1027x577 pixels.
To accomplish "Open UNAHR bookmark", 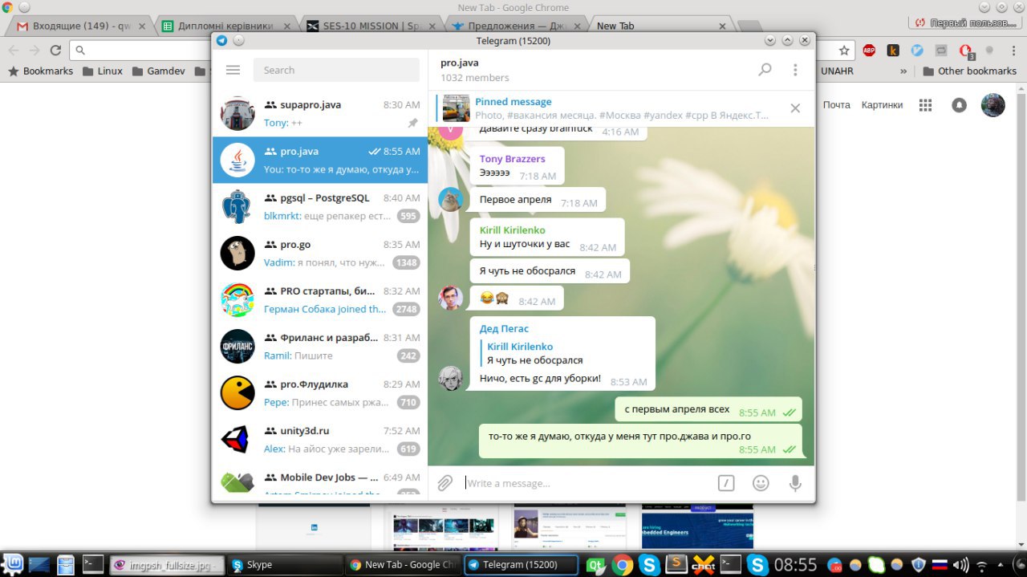I will point(837,71).
